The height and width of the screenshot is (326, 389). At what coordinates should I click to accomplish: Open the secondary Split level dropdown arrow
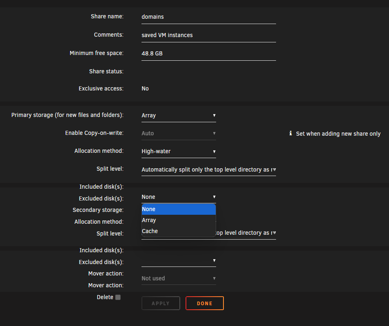[x=274, y=233]
